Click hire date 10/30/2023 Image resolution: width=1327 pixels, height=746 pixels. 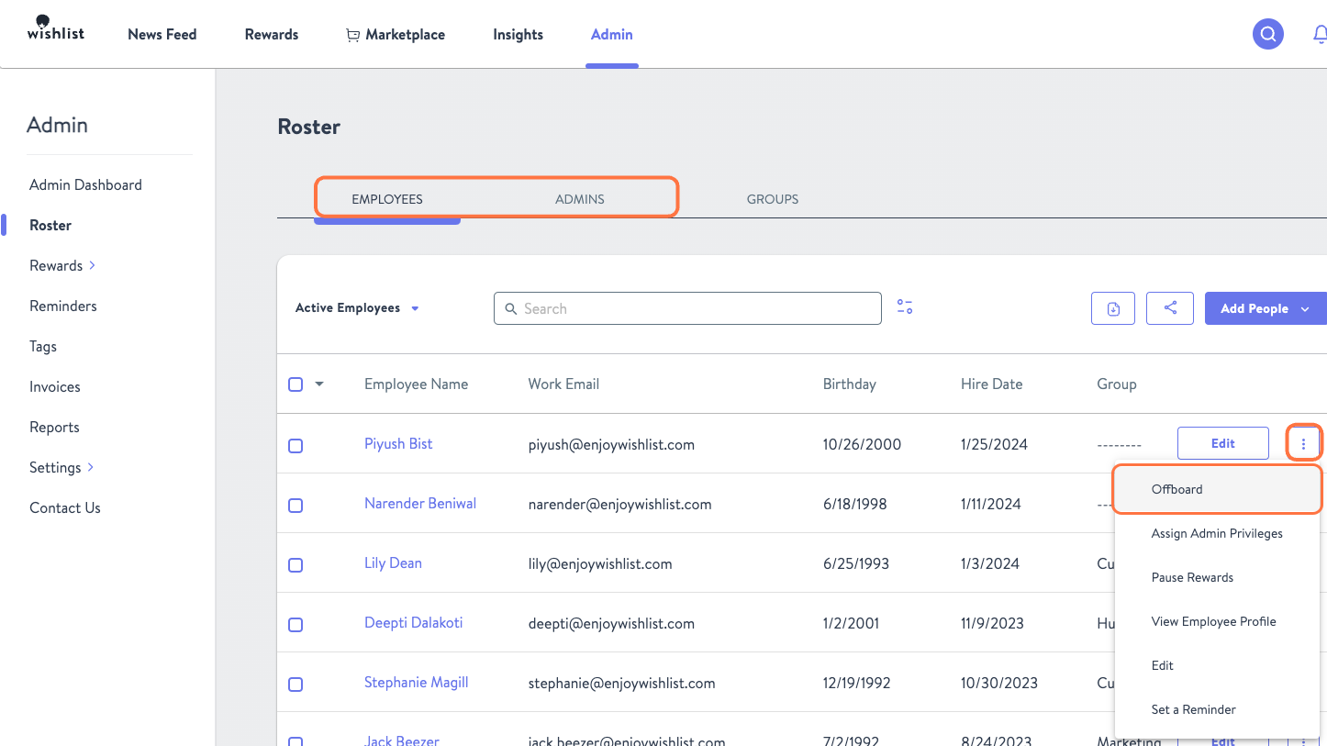(999, 683)
